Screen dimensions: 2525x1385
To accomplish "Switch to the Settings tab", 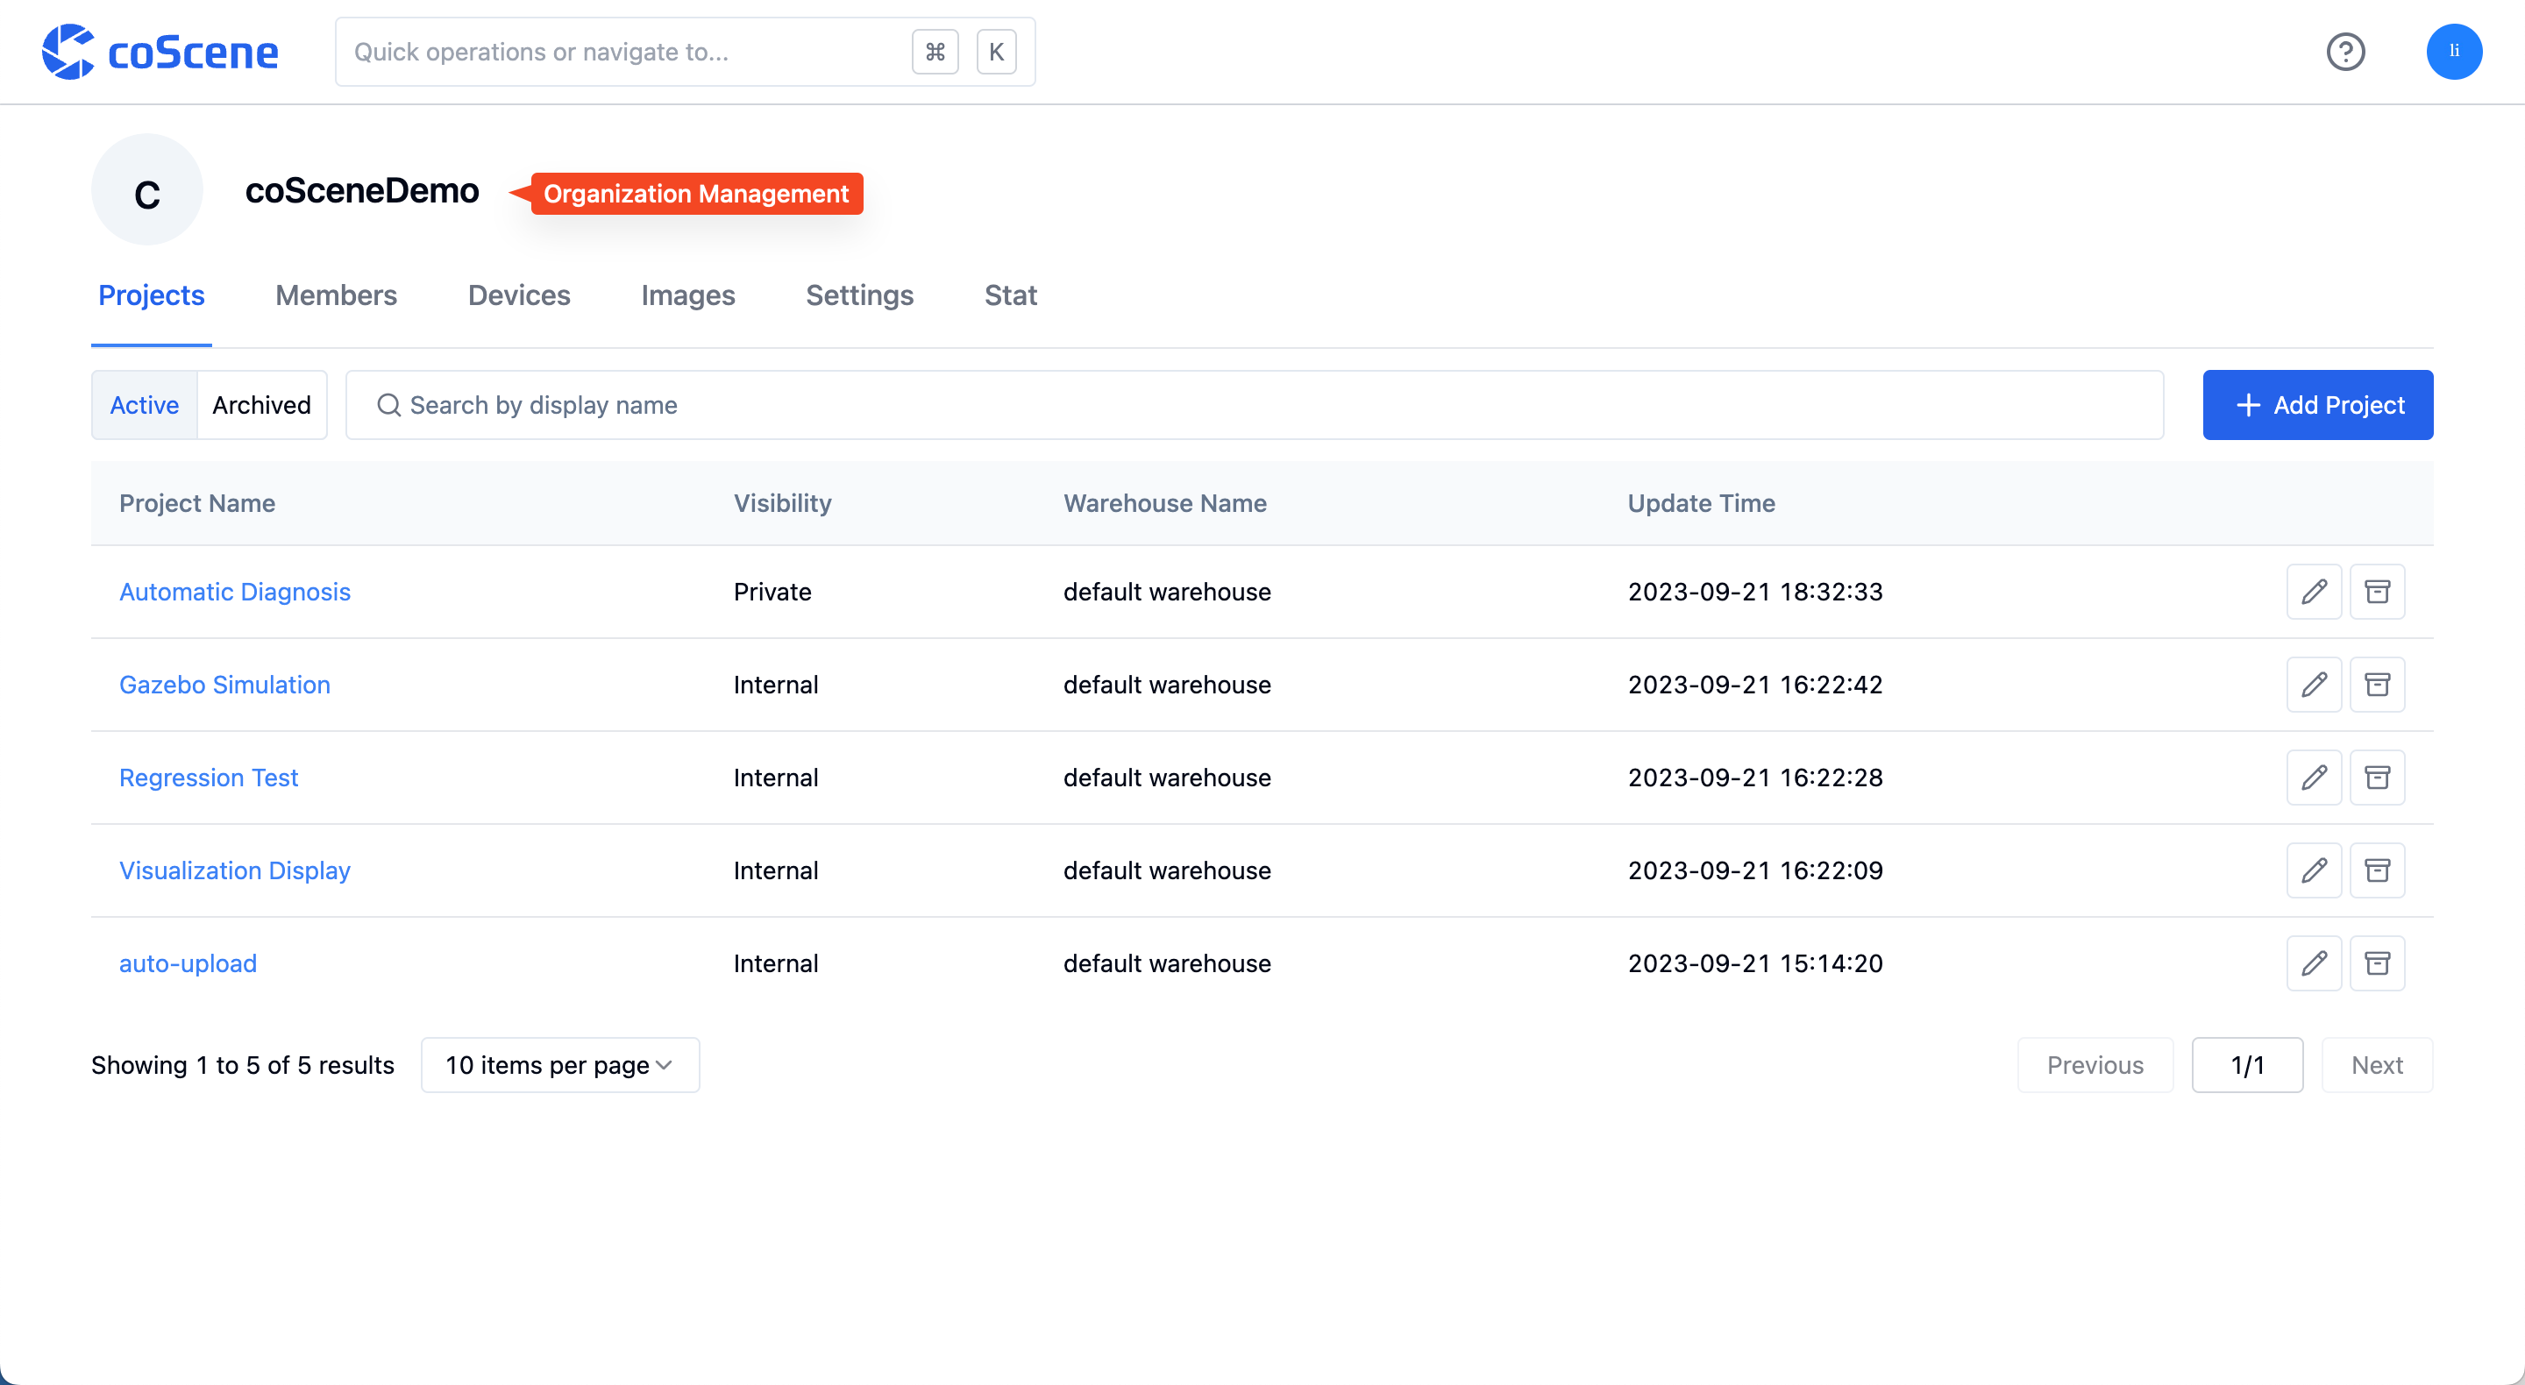I will coord(858,295).
